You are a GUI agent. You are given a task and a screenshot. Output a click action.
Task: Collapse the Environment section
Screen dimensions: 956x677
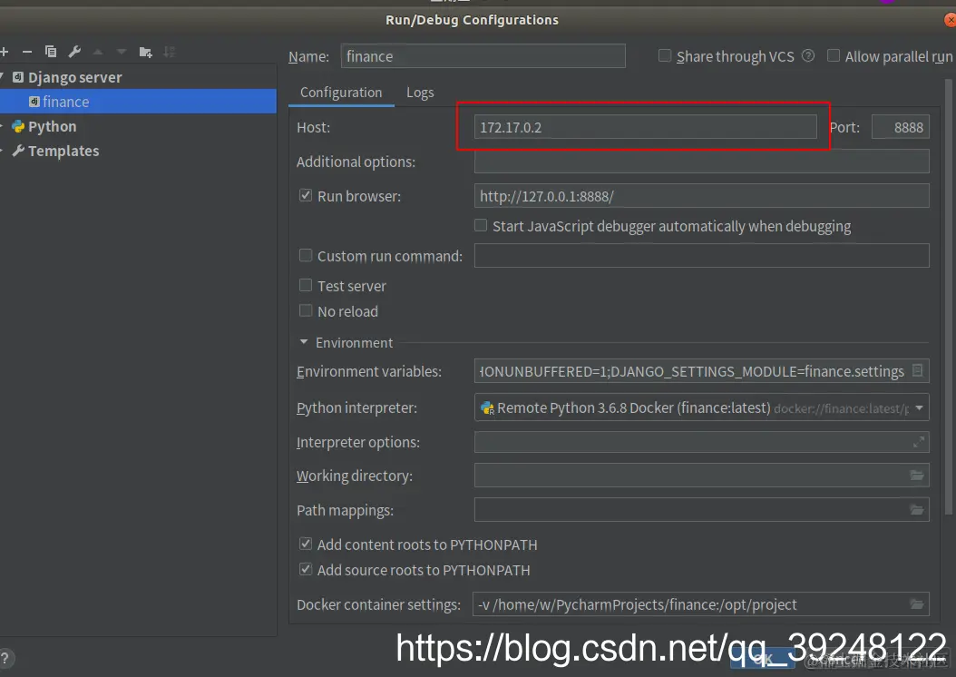click(x=304, y=342)
